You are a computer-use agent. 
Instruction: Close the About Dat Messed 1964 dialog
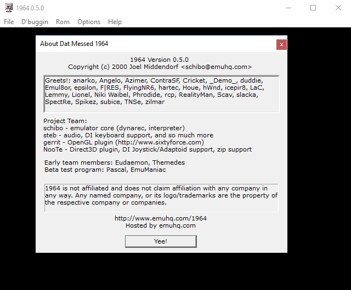pyautogui.click(x=281, y=44)
